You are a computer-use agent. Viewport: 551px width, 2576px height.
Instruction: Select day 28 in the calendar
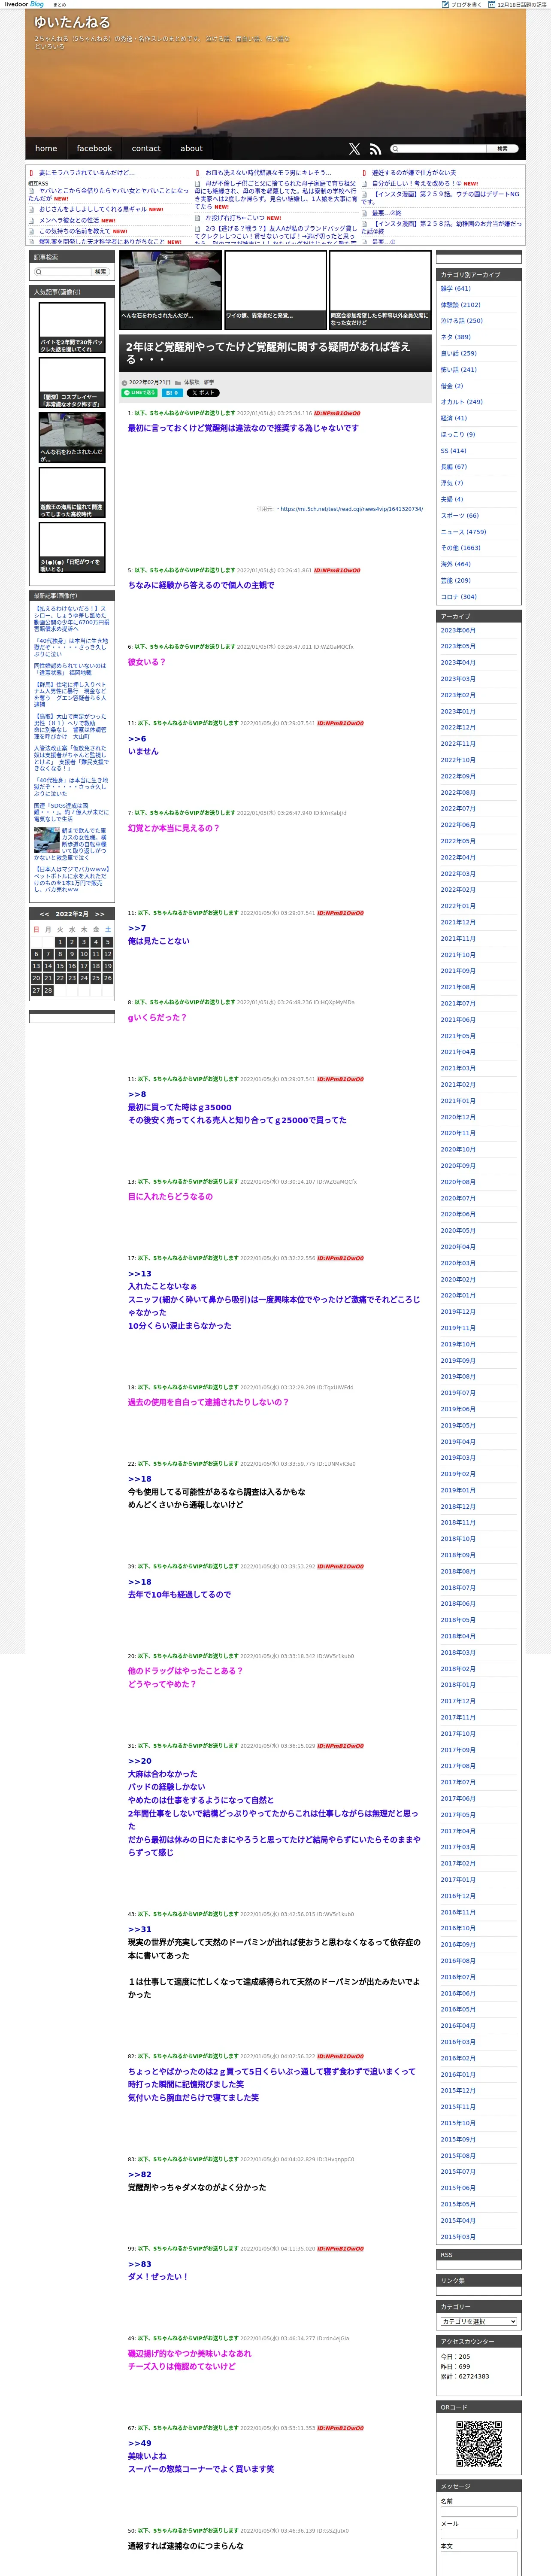pyautogui.click(x=48, y=990)
